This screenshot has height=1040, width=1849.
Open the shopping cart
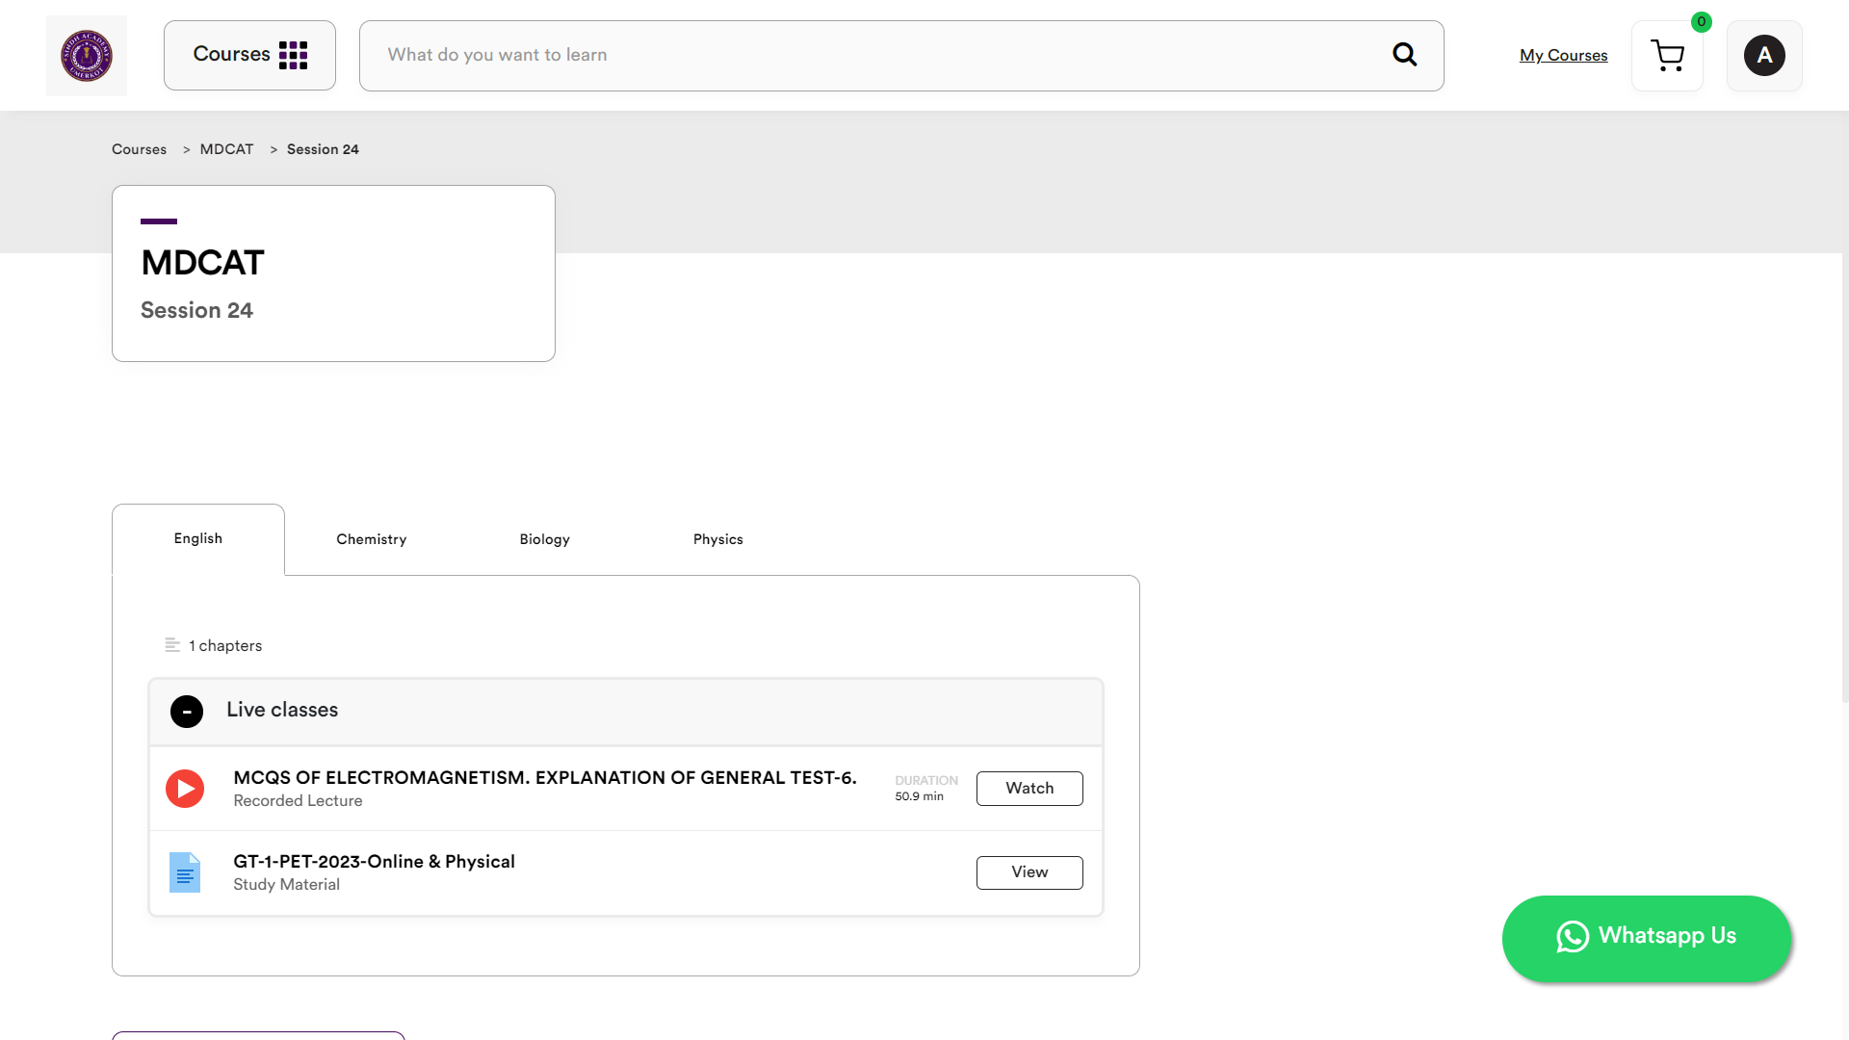point(1667,56)
